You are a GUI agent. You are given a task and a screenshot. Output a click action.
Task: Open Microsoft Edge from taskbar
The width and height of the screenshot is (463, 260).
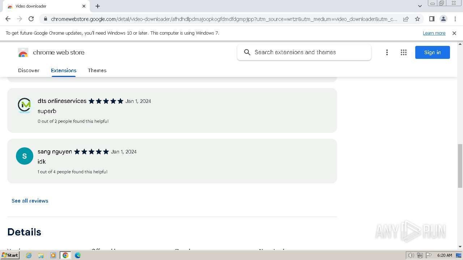78,255
